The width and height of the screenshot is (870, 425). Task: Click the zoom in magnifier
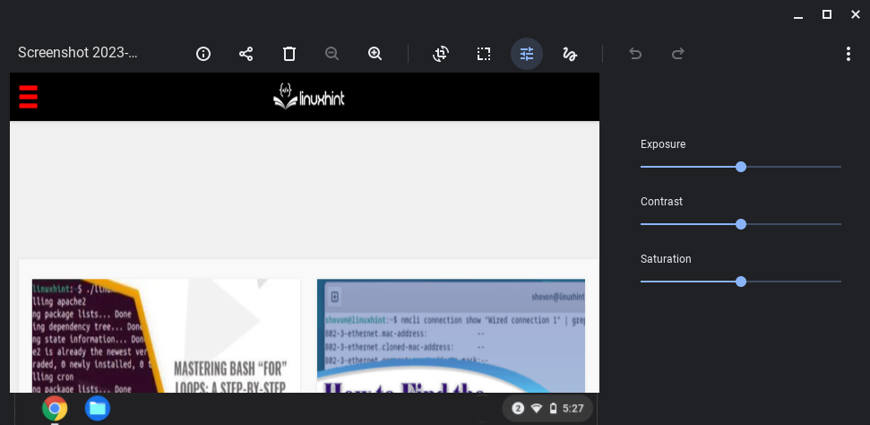point(375,54)
